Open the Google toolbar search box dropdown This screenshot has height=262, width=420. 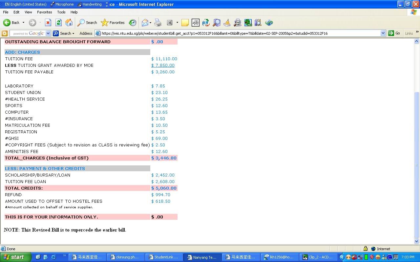pyautogui.click(x=48, y=33)
